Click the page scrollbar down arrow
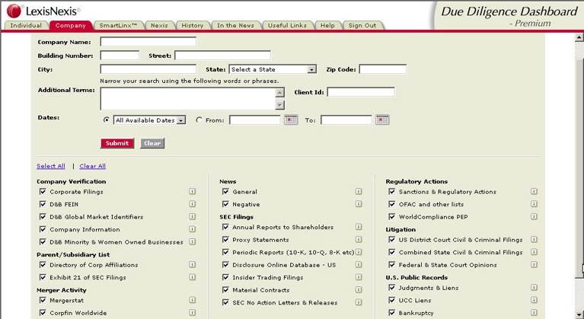This screenshot has width=584, height=319. (x=579, y=314)
